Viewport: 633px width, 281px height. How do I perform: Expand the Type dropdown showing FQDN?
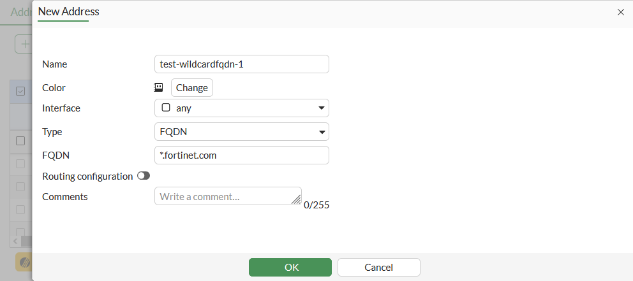point(241,132)
